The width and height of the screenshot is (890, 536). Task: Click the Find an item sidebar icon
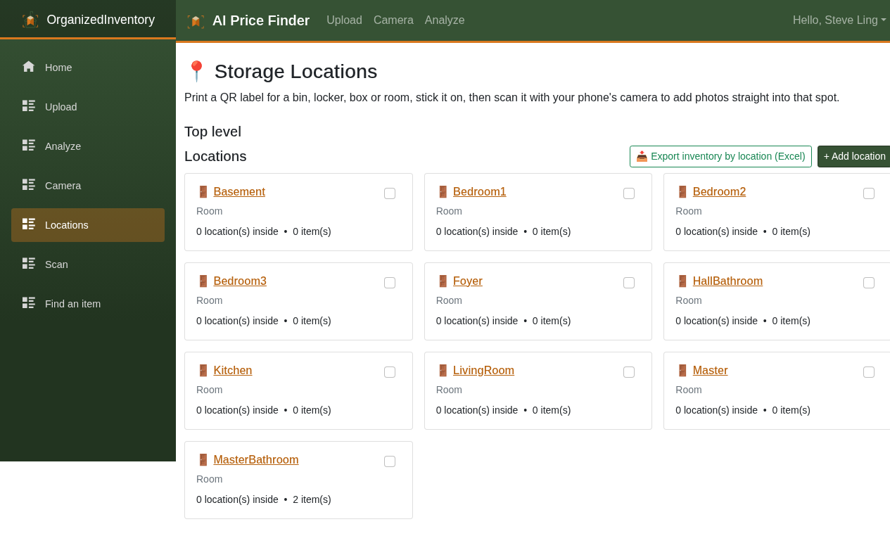tap(29, 303)
